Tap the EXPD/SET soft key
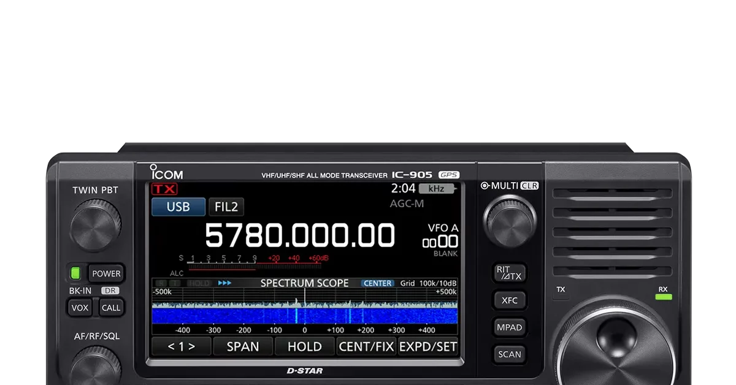 click(x=428, y=346)
